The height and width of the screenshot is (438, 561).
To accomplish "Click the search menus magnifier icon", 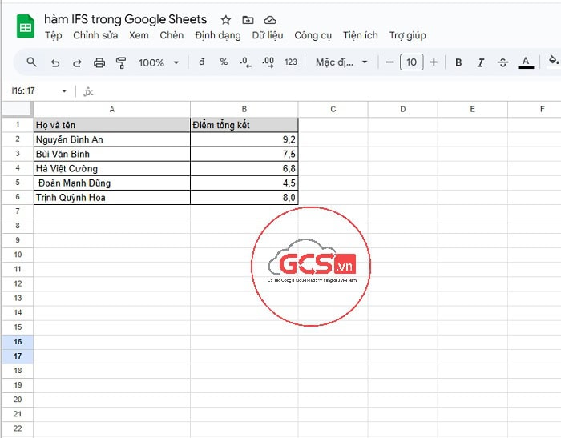I will [32, 62].
